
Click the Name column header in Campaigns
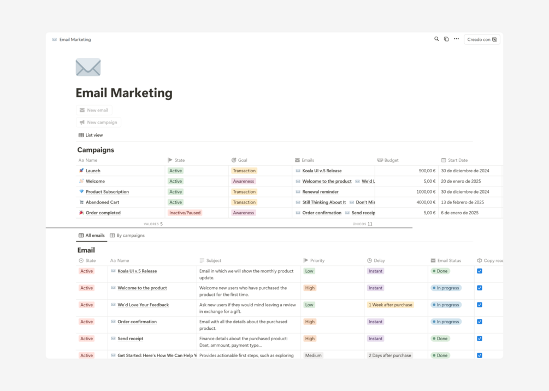pos(88,160)
